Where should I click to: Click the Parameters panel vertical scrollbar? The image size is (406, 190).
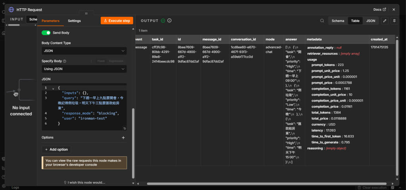coord(133,143)
